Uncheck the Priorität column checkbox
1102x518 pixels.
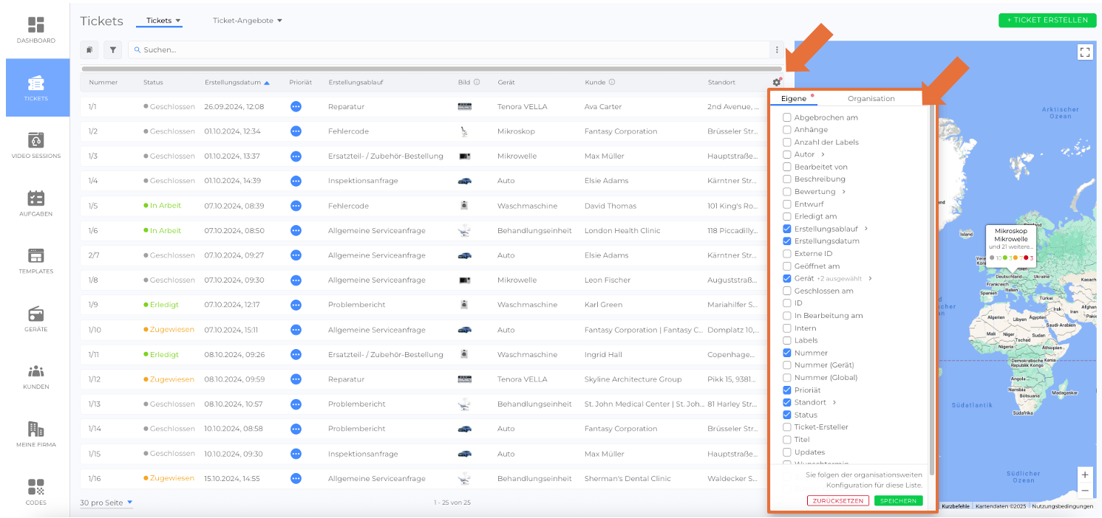787,390
